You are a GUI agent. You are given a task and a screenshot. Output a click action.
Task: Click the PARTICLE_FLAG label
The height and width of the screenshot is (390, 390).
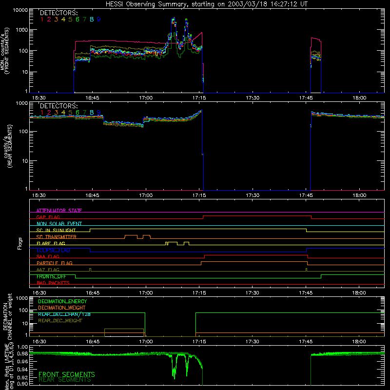55,263
